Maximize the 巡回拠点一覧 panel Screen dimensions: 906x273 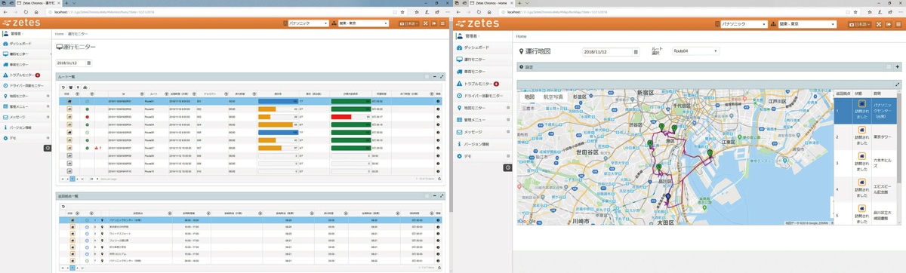(442, 196)
